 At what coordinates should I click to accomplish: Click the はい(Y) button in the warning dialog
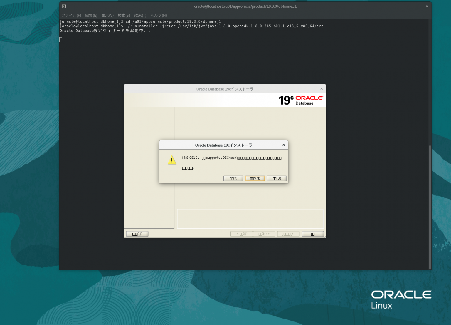pyautogui.click(x=233, y=178)
